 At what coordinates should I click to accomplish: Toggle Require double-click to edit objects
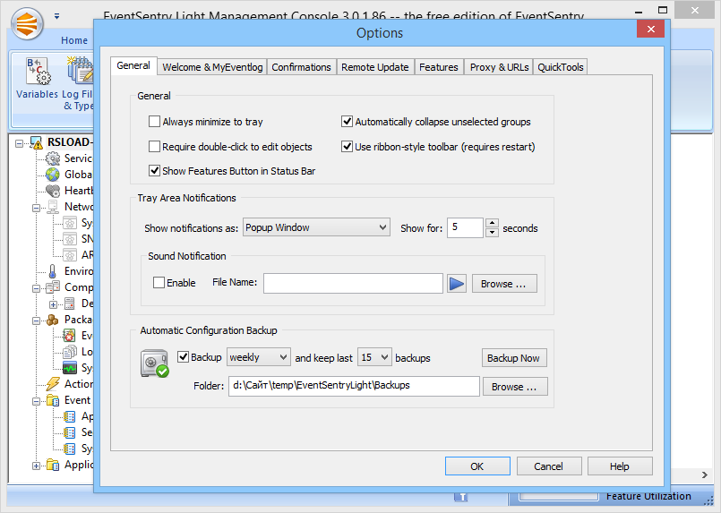pos(154,147)
